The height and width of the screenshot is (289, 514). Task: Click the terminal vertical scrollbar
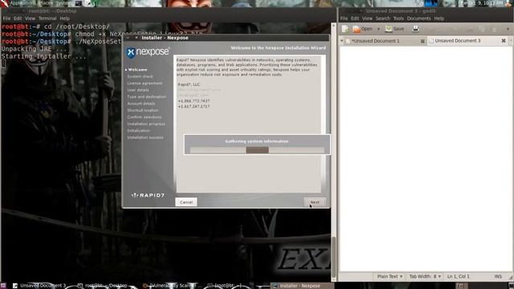[x=333, y=152]
